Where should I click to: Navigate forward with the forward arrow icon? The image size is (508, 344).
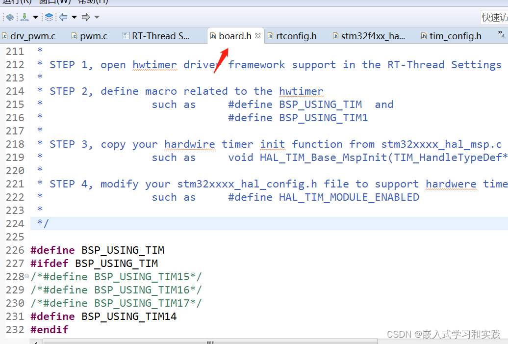point(85,17)
